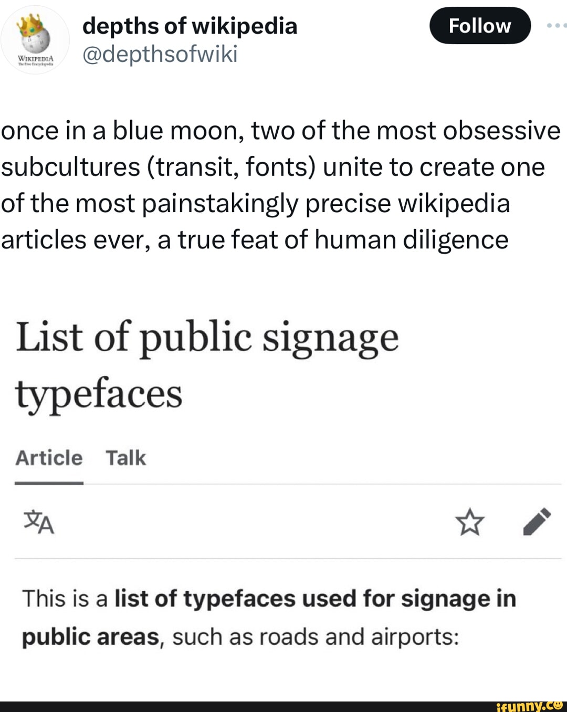This screenshot has width=567, height=712.
Task: Open the @depthsofwiki handle link
Action: click(x=160, y=54)
